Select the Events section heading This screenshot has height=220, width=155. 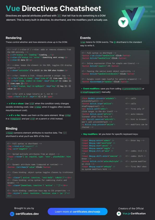(x=85, y=38)
